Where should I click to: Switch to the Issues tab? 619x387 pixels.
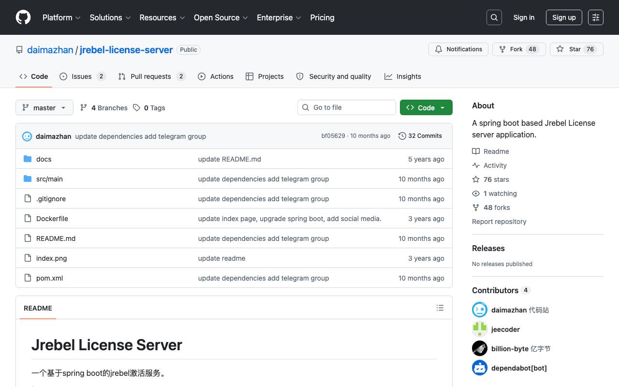point(83,76)
